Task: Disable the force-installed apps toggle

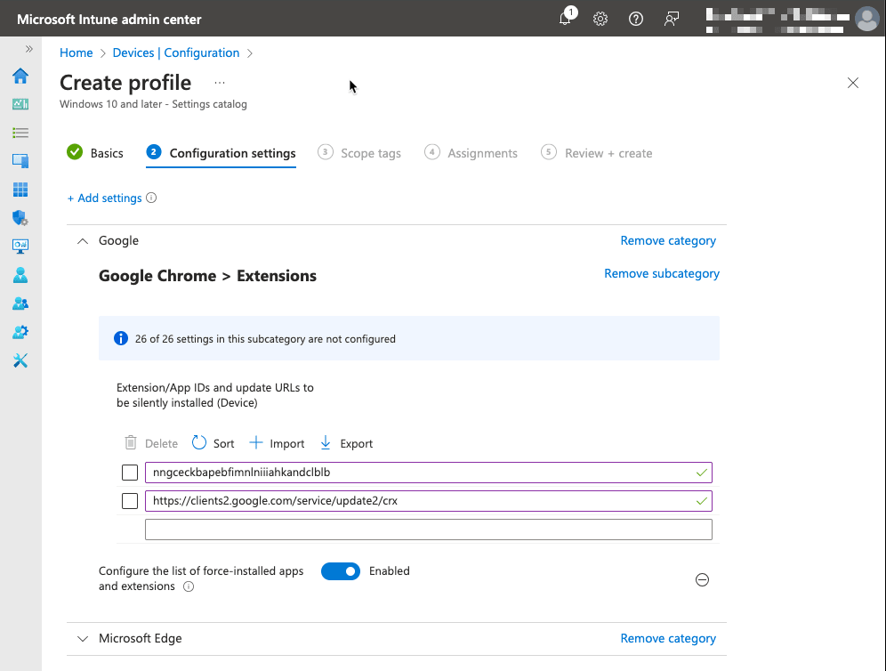Action: tap(341, 570)
